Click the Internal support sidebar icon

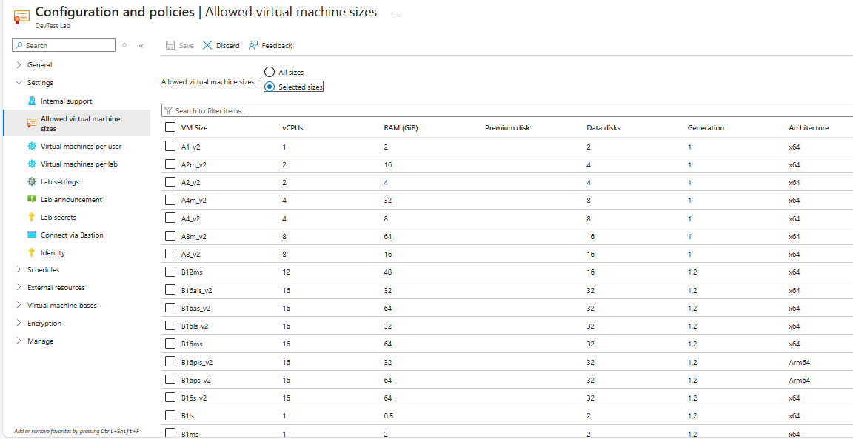[x=32, y=101]
